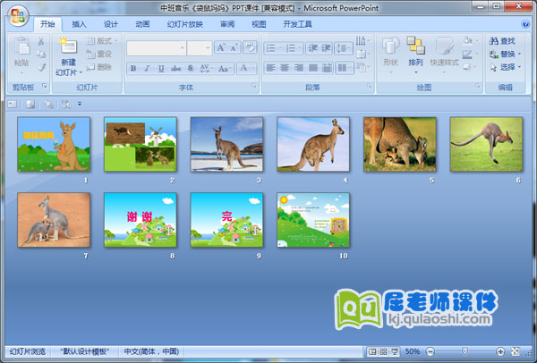Click the zoom out minus button

coord(430,351)
